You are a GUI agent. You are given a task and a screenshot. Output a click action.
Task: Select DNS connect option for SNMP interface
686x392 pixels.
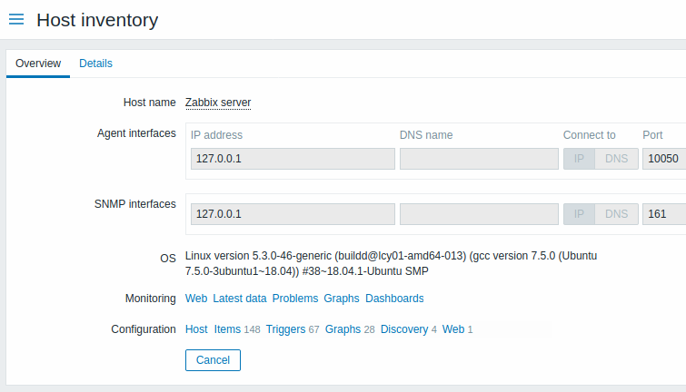(616, 214)
